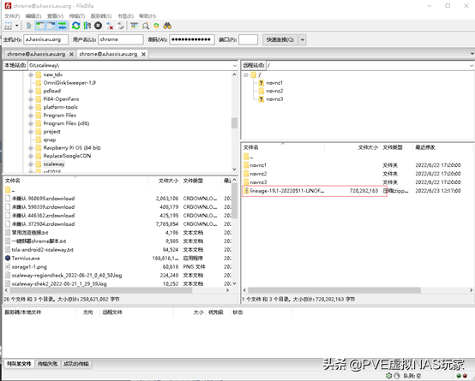The height and width of the screenshot is (381, 475).
Task: Expand the Program Files (x86) node
Action: [x=31, y=123]
